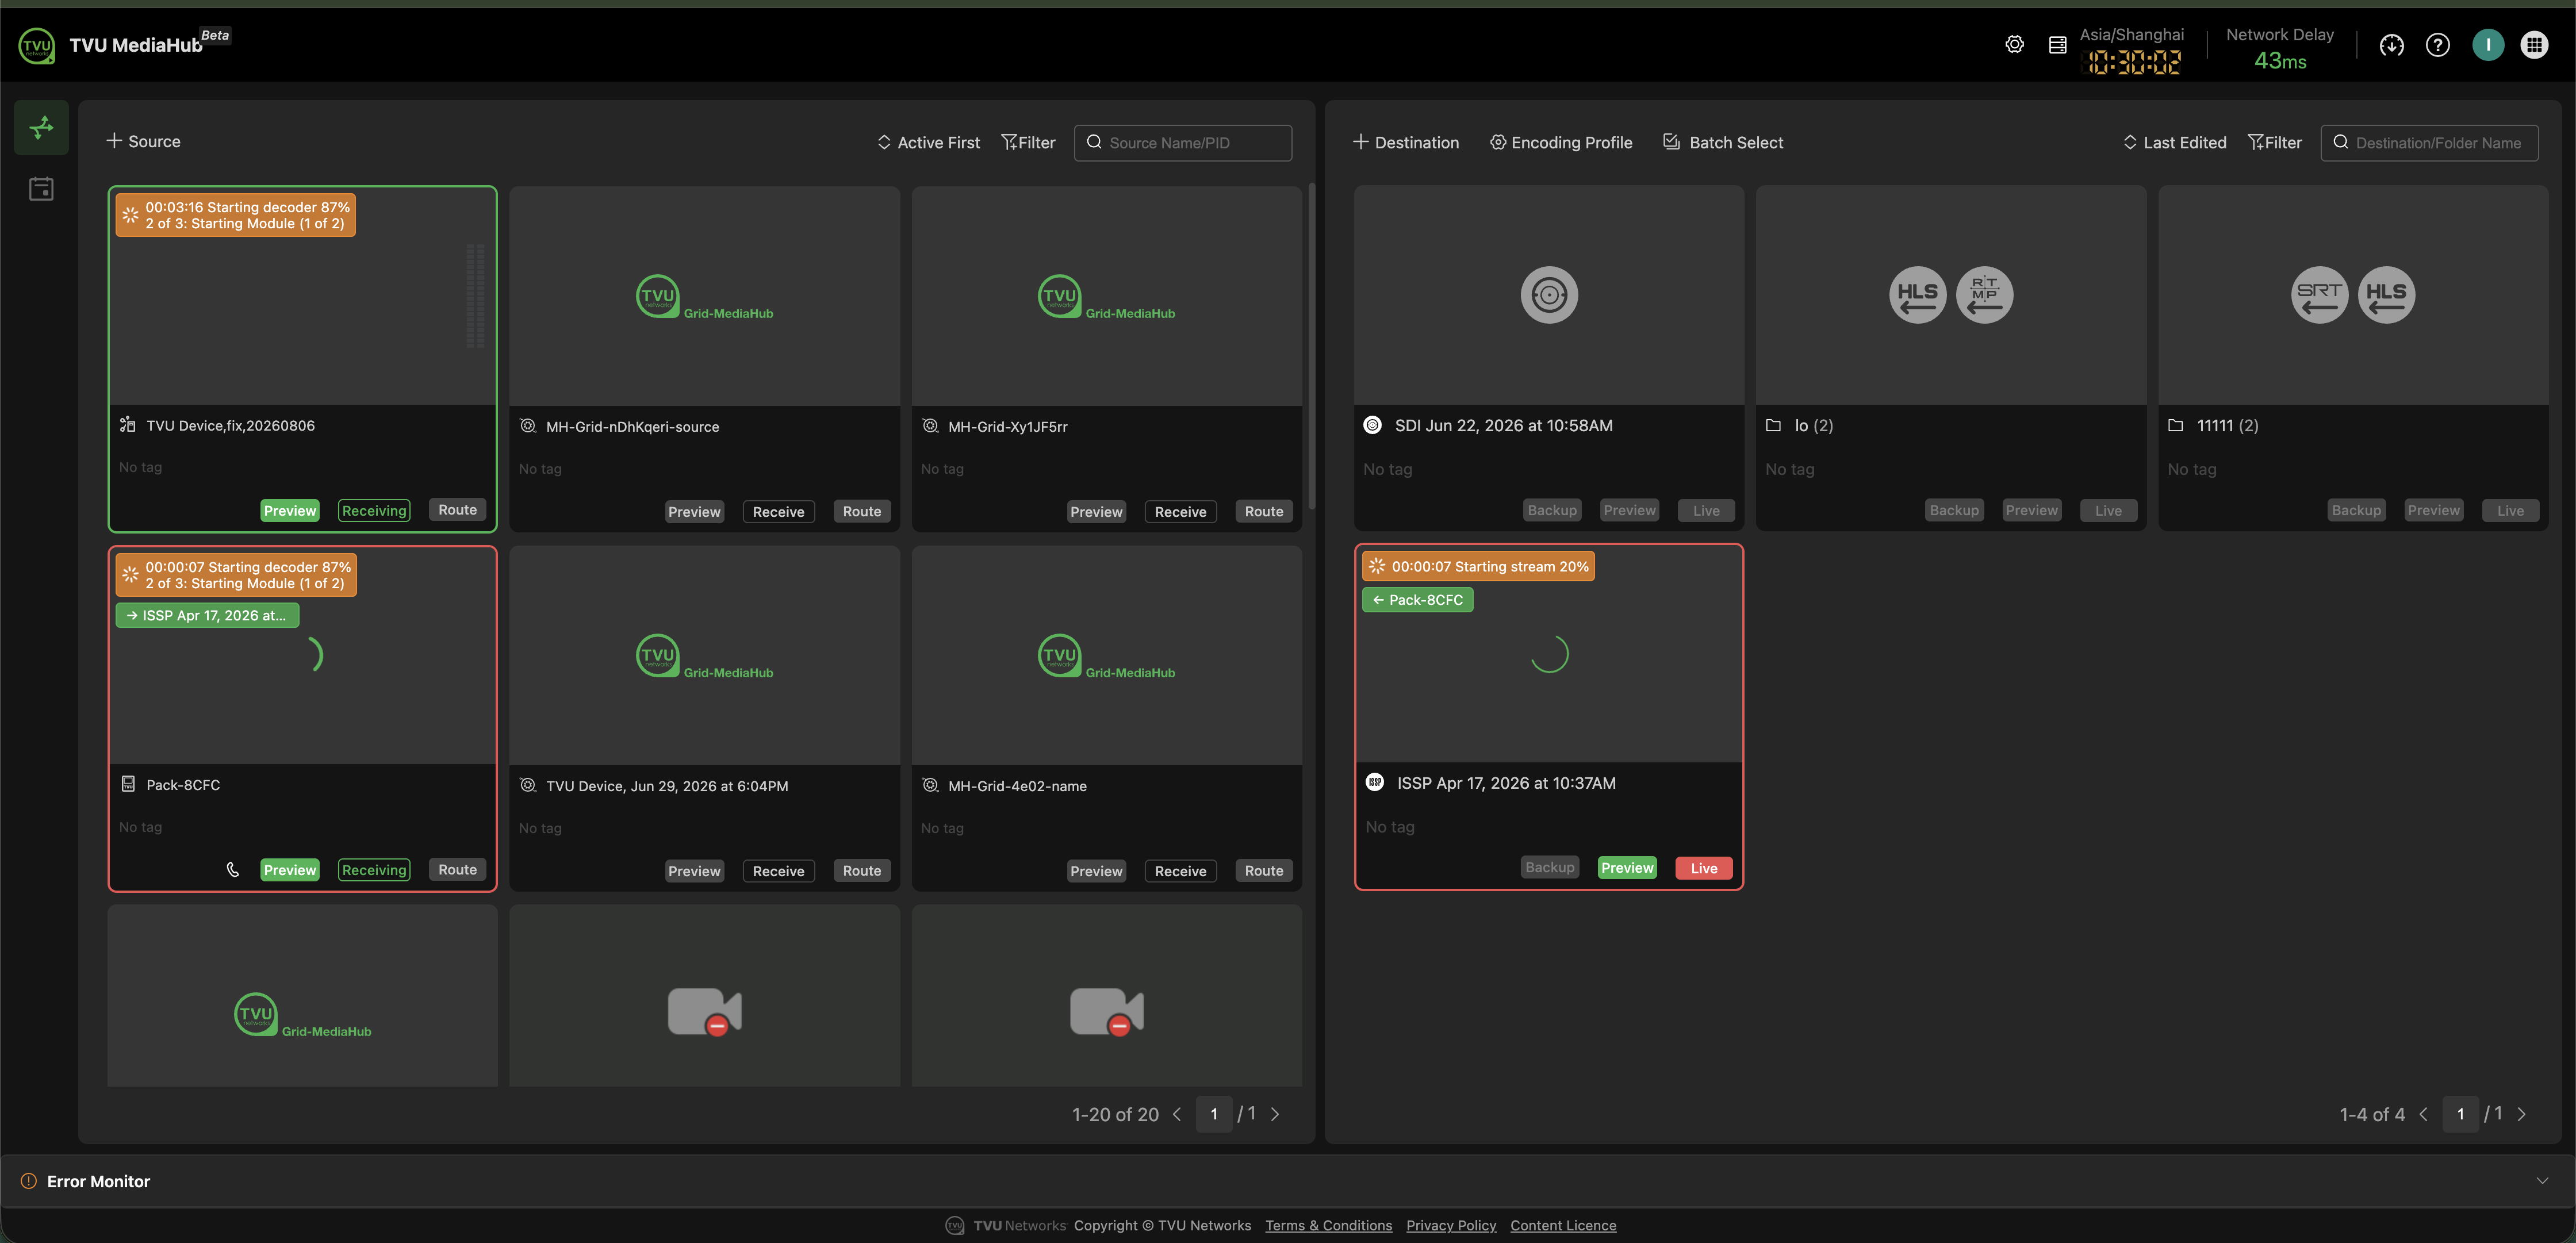Image resolution: width=2576 pixels, height=1243 pixels.
Task: Go to previous page of destinations
Action: click(2423, 1114)
